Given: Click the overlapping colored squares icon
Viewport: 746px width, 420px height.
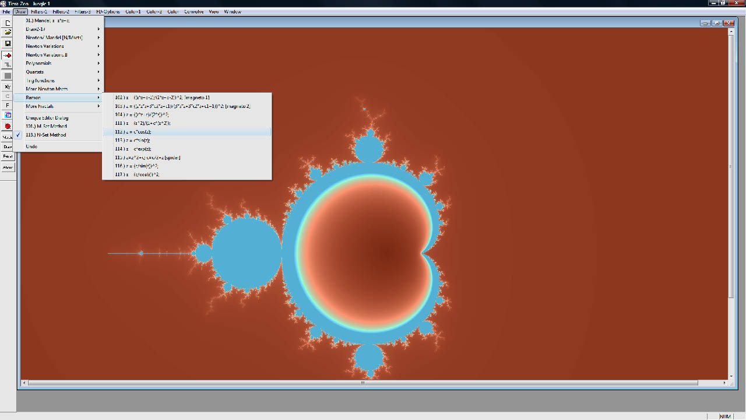Looking at the screenshot, I should pyautogui.click(x=8, y=115).
